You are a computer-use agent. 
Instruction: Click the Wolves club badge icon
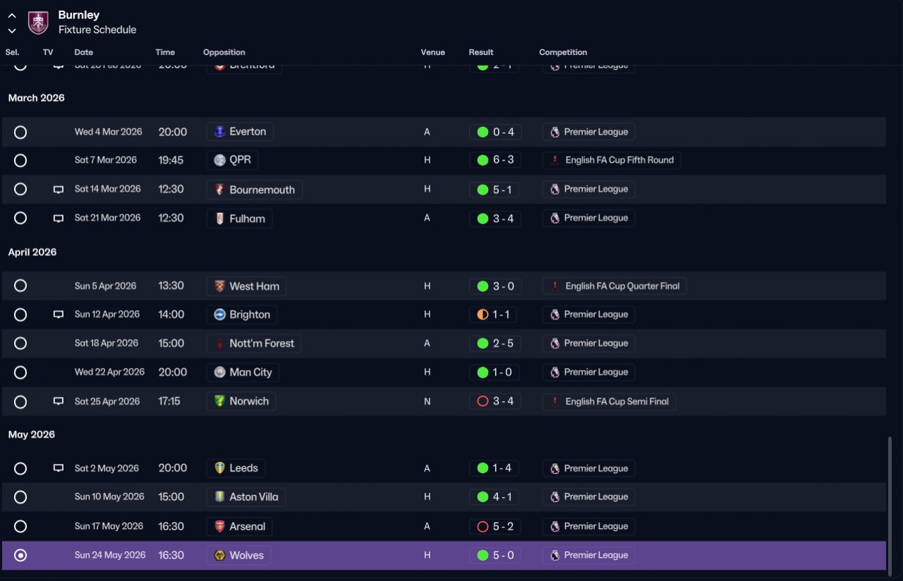pyautogui.click(x=220, y=556)
